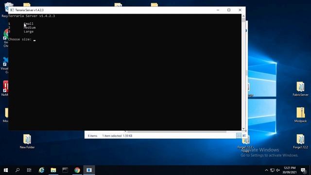This screenshot has height=175, width=311.
Task: Open the Windows Start menu
Action: [x=6, y=170]
